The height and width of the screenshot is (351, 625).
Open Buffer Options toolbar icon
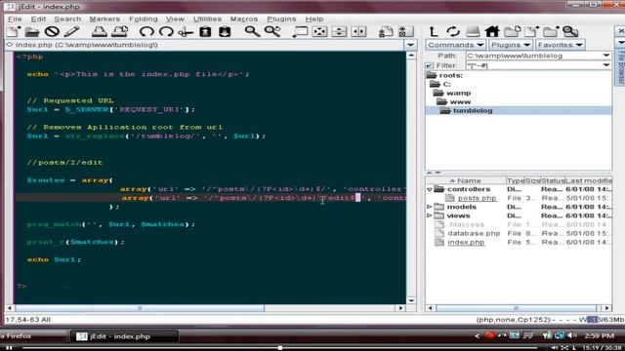[386, 31]
